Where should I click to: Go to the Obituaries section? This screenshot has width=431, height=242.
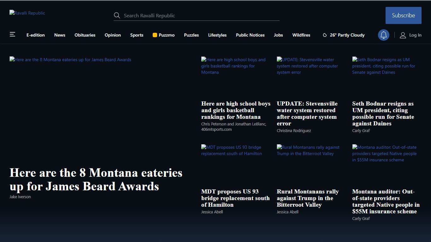85,35
